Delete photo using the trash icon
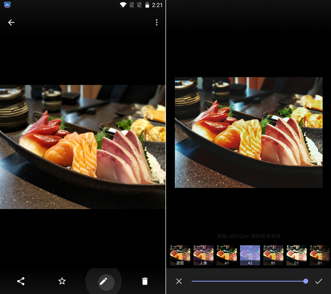The height and width of the screenshot is (294, 331). coord(145,281)
